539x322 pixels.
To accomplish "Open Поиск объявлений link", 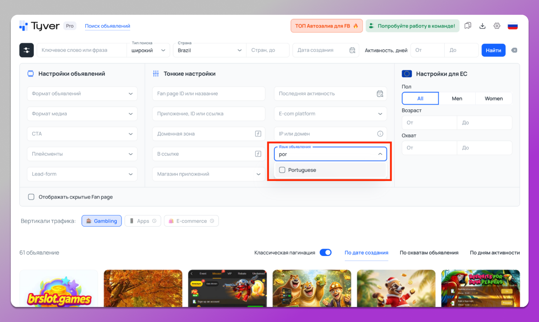I will (107, 26).
